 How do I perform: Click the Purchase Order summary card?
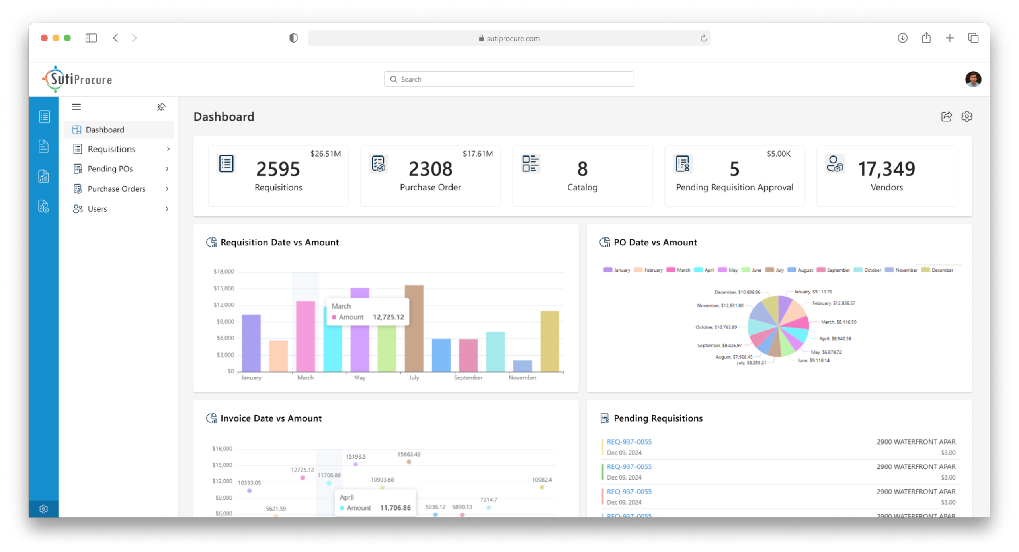coord(430,176)
